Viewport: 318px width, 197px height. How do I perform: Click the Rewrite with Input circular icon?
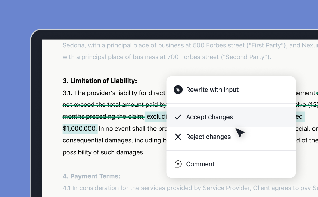coord(178,90)
